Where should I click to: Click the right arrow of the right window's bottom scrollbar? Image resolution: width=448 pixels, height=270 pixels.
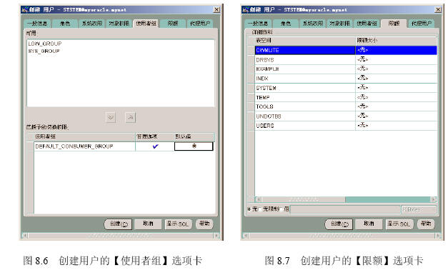pos(438,236)
